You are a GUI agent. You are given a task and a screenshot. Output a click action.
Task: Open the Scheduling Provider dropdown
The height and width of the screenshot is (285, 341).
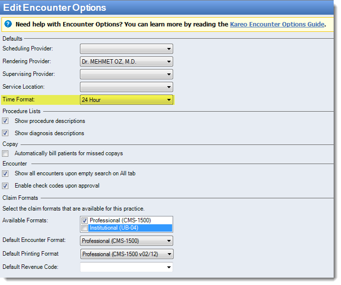tap(126, 48)
